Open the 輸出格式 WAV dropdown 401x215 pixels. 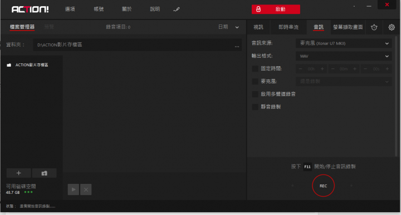344,56
